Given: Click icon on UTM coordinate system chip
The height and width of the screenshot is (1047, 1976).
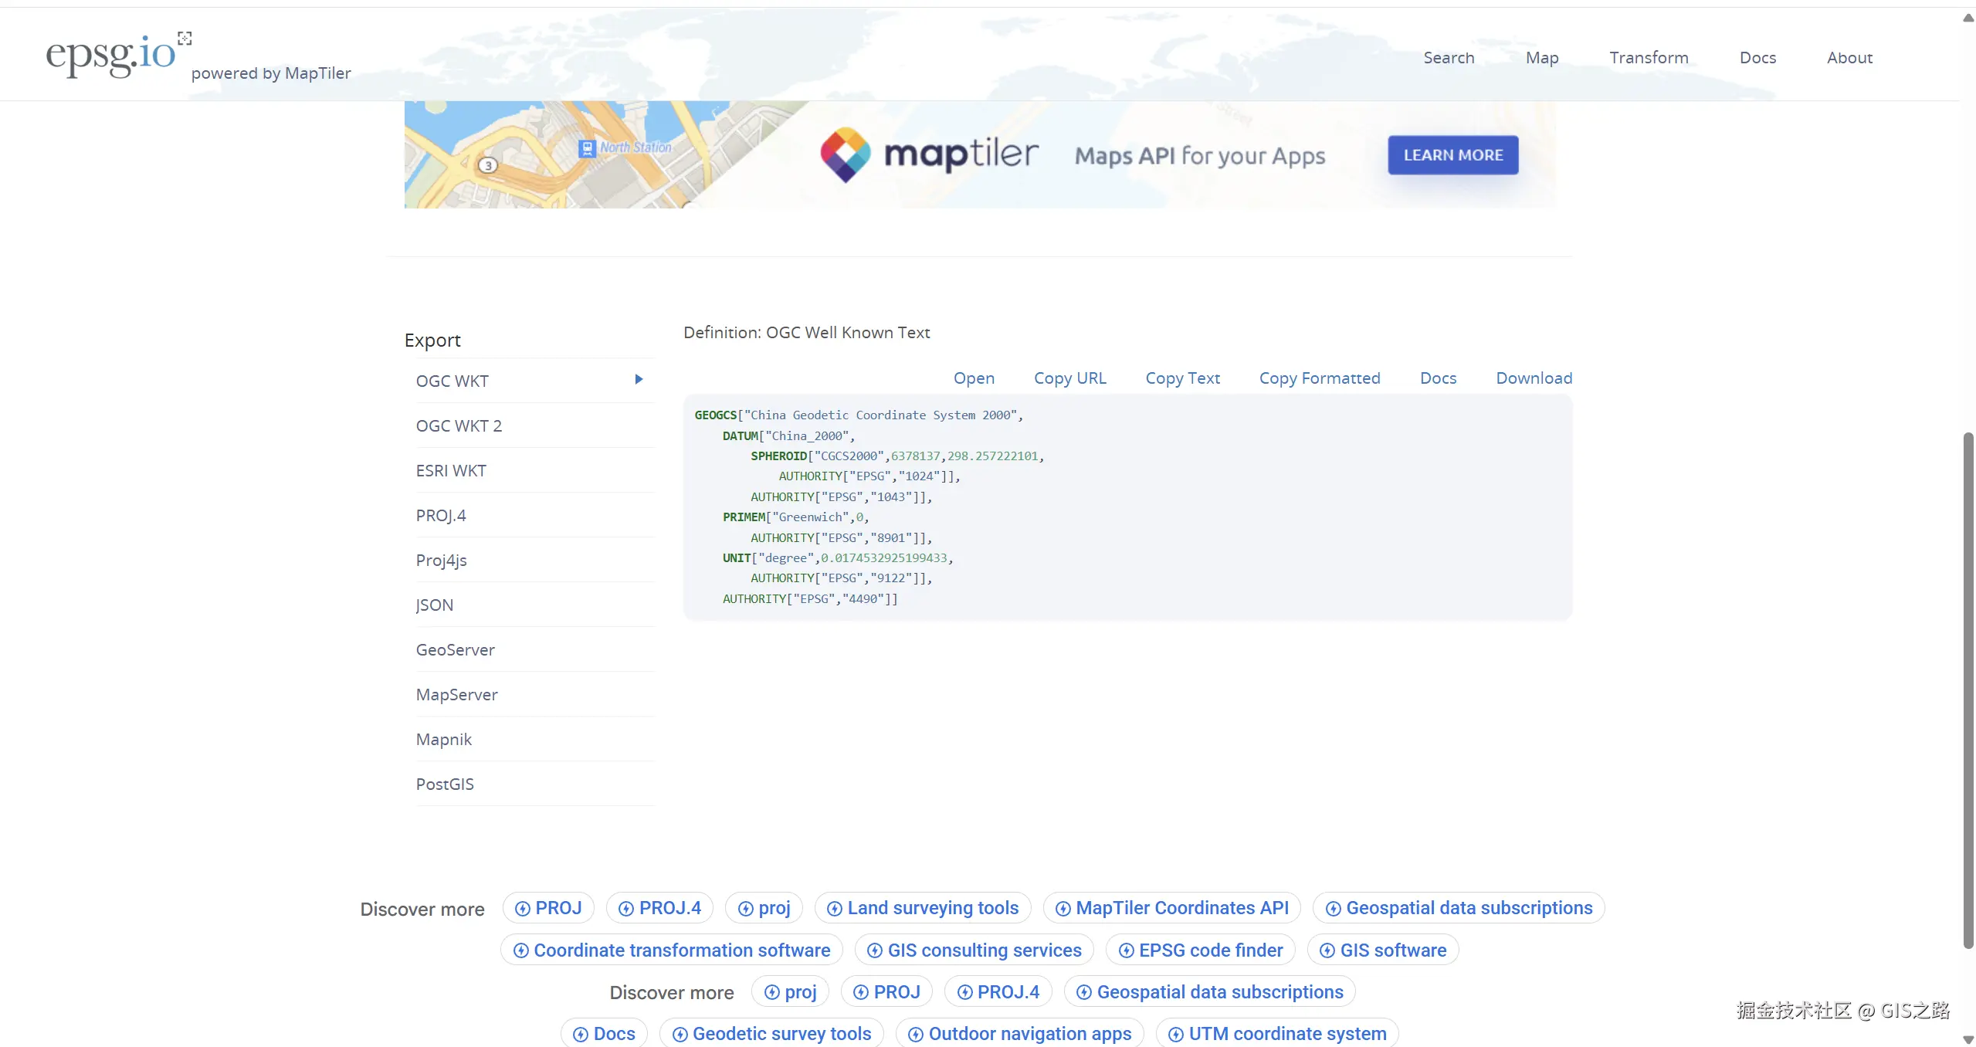Looking at the screenshot, I should [1175, 1034].
